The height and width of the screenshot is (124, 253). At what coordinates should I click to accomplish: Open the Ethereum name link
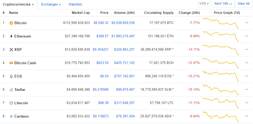pyautogui.click(x=23, y=36)
